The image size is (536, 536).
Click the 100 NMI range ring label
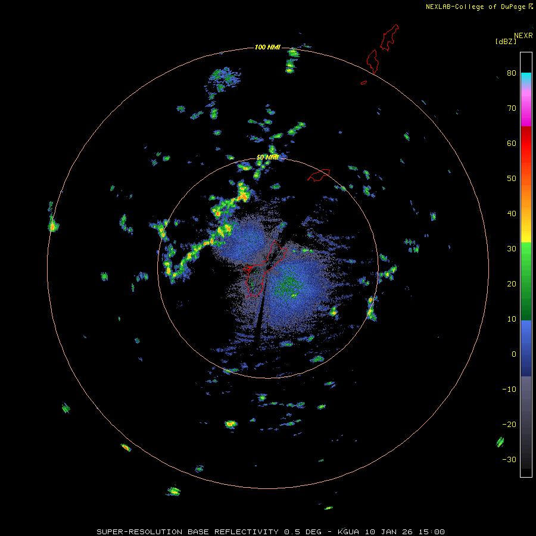tap(267, 47)
